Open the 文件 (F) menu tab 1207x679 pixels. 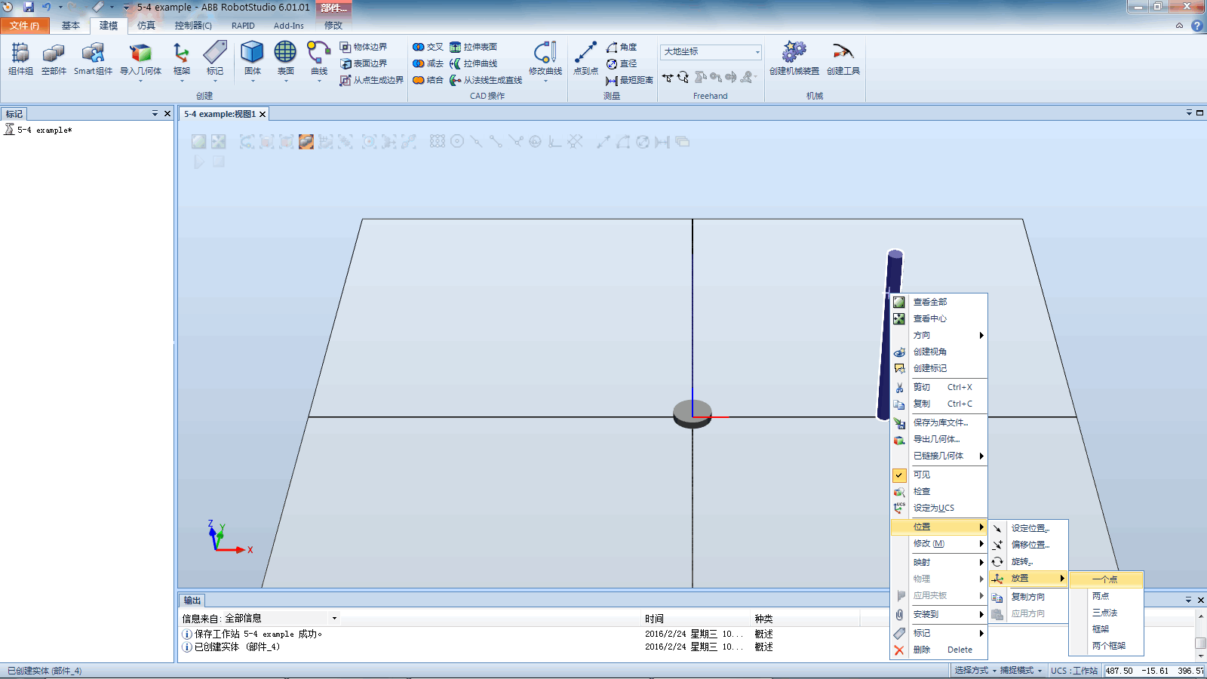pos(25,26)
